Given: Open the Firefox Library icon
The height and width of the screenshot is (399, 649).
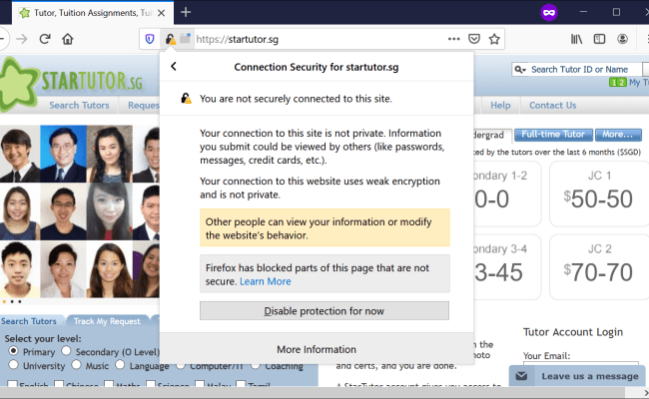Looking at the screenshot, I should [x=576, y=39].
